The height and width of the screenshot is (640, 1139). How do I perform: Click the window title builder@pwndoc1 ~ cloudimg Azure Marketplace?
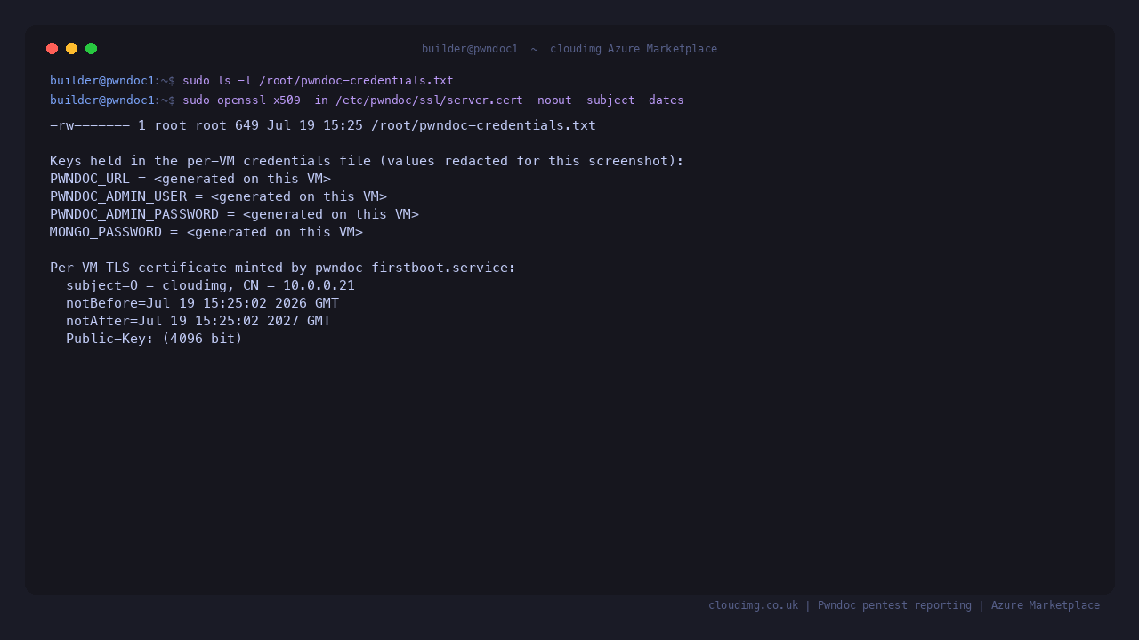(x=569, y=49)
